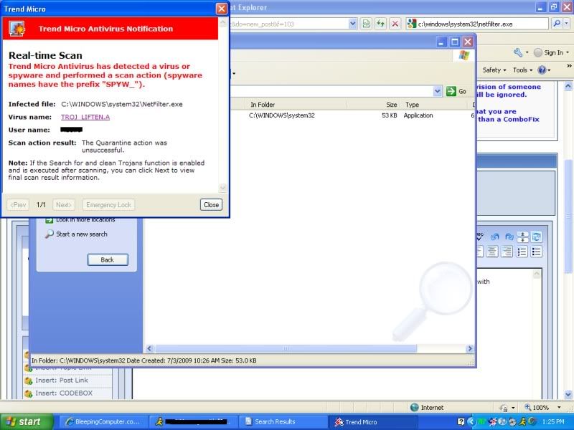Click the Prev button in the Trend Micro dialog
Image resolution: width=574 pixels, height=430 pixels.
[x=18, y=205]
